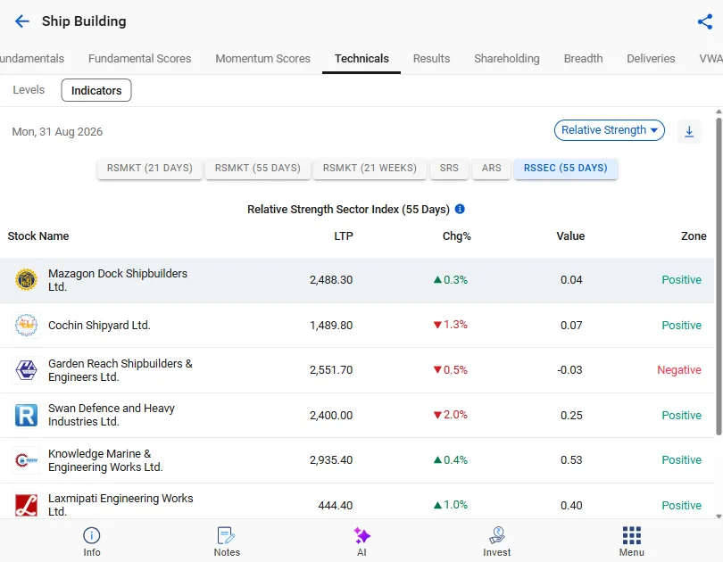Click LTP value 2,935.40
The width and height of the screenshot is (723, 562).
(x=331, y=459)
